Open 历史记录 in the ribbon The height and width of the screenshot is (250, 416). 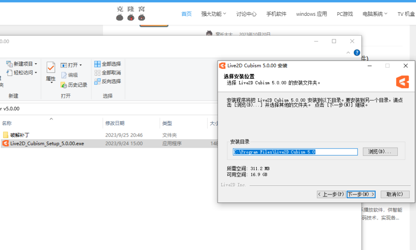pyautogui.click(x=74, y=85)
